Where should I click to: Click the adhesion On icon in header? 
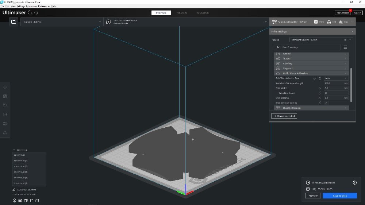click(341, 22)
